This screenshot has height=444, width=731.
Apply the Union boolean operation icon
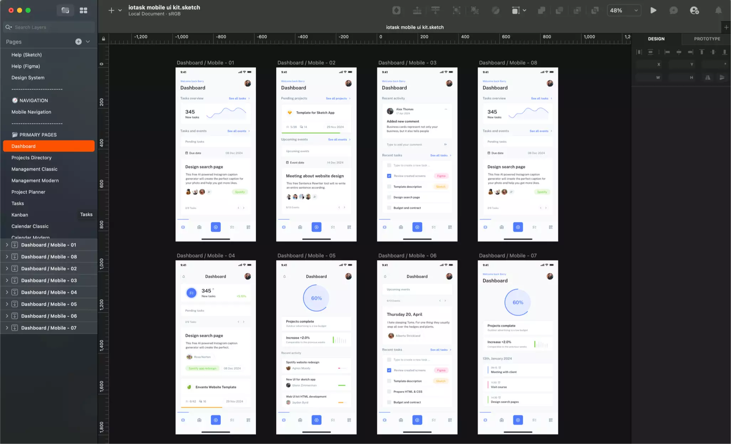[x=542, y=10]
